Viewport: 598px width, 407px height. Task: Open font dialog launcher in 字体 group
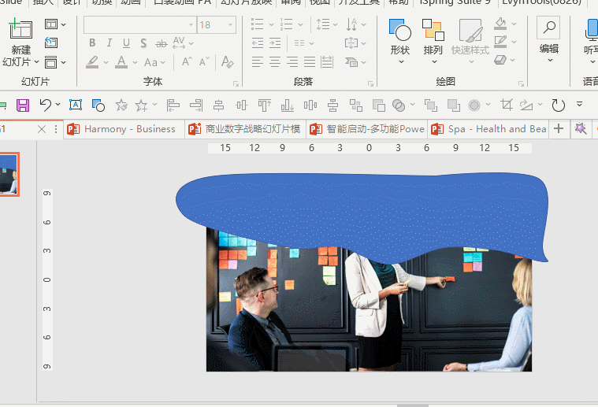[236, 83]
